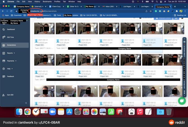Image resolution: width=188 pixels, height=127 pixels.
Task: Open the History menu
Action: (37, 2)
